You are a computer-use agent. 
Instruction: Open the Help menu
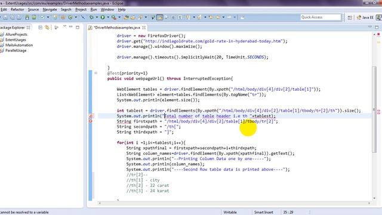pos(122,10)
